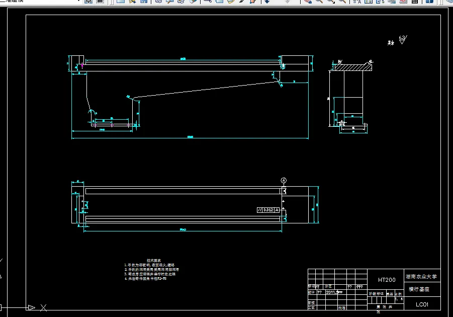Open Plot Preview from the toolbar

click(169, 2)
